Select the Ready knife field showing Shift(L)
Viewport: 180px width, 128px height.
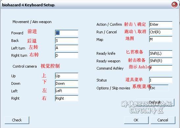[x=161, y=53]
